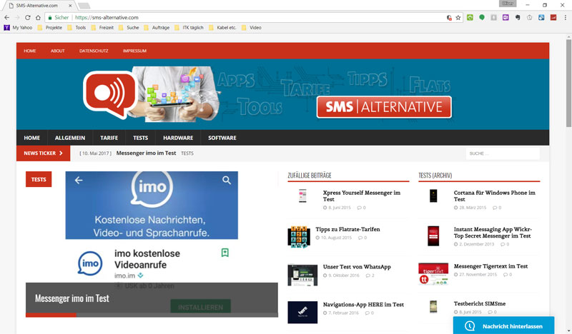Screen dimensions: 572x334
Task: Select the HARDWARE category
Action: [178, 138]
